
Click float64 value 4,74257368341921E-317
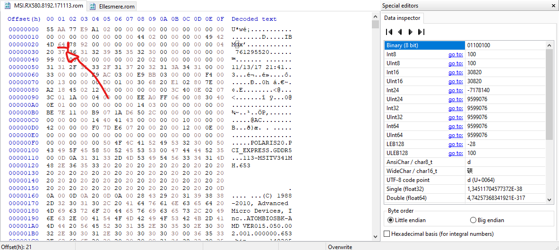coord(496,198)
